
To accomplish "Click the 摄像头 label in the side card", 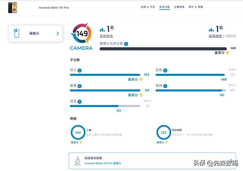I will (34, 34).
